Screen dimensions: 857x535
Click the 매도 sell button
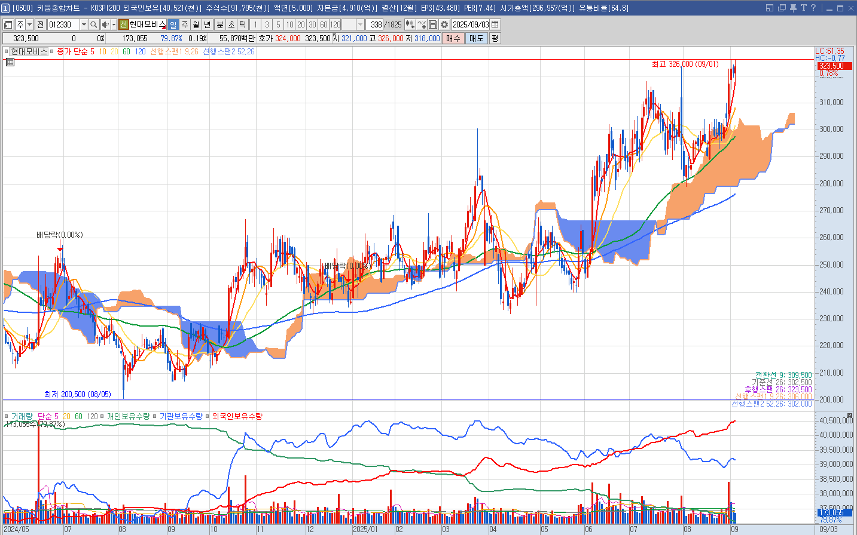[477, 38]
